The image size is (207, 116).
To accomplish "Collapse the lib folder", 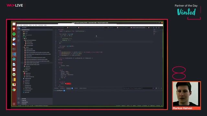I will coord(26,39).
